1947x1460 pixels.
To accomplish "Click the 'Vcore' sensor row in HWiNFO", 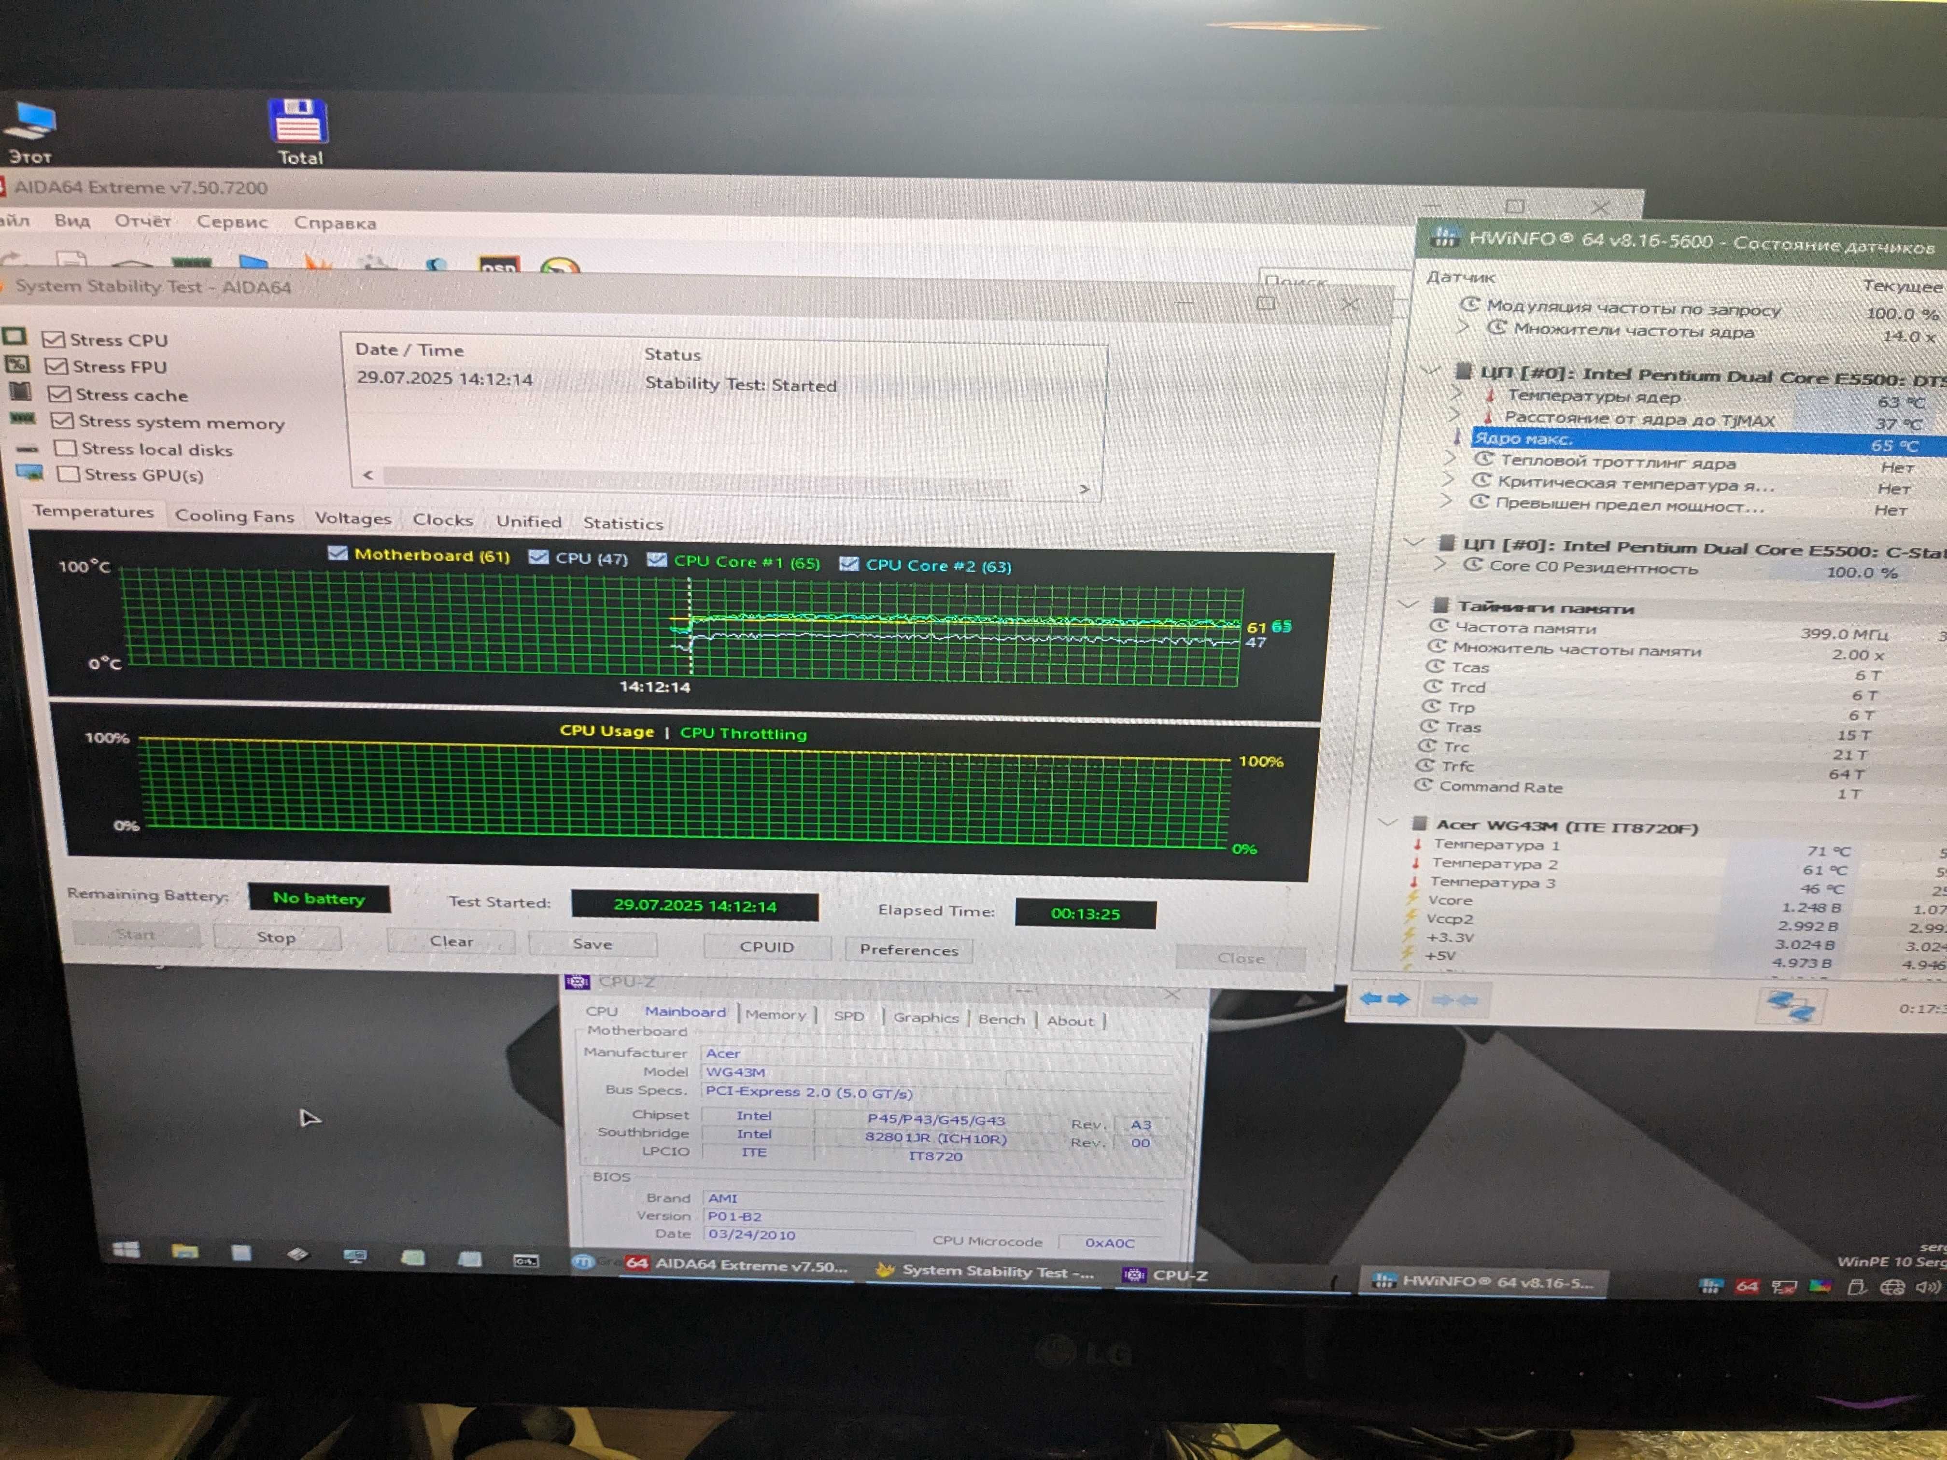I will click(x=1672, y=903).
